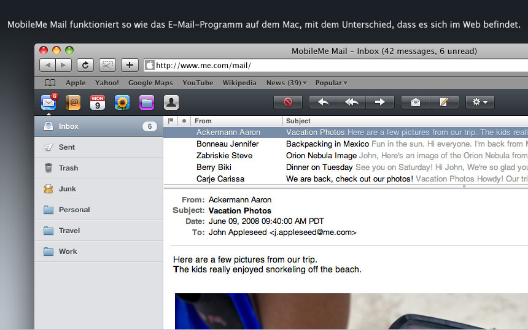The image size is (528, 330).
Task: Select the message from Berry Biki
Action: pos(346,167)
